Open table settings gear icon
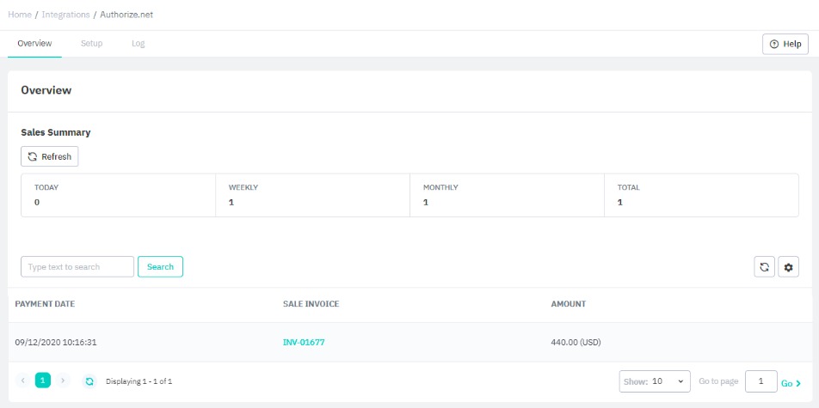The image size is (819, 408). [x=788, y=267]
